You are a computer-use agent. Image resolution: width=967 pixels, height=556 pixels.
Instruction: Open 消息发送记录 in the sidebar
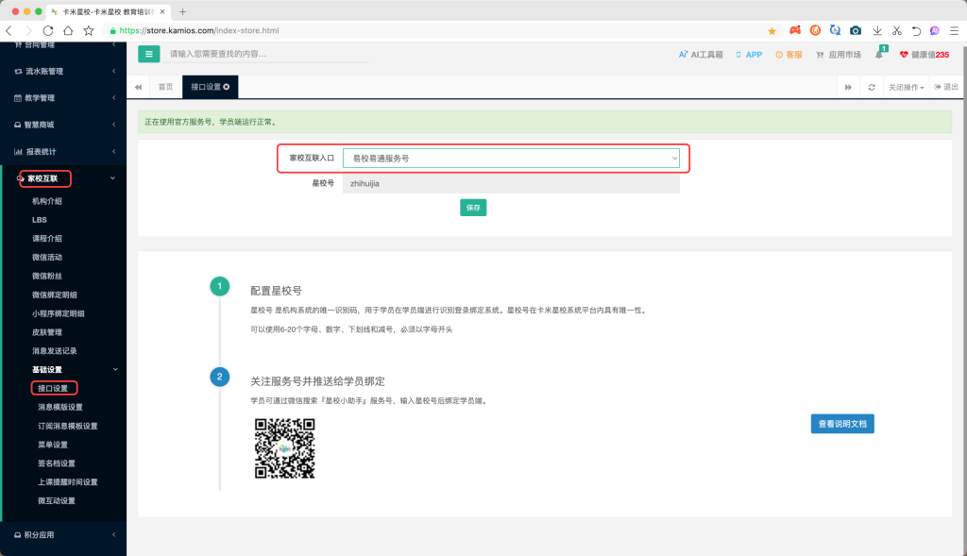pos(54,351)
